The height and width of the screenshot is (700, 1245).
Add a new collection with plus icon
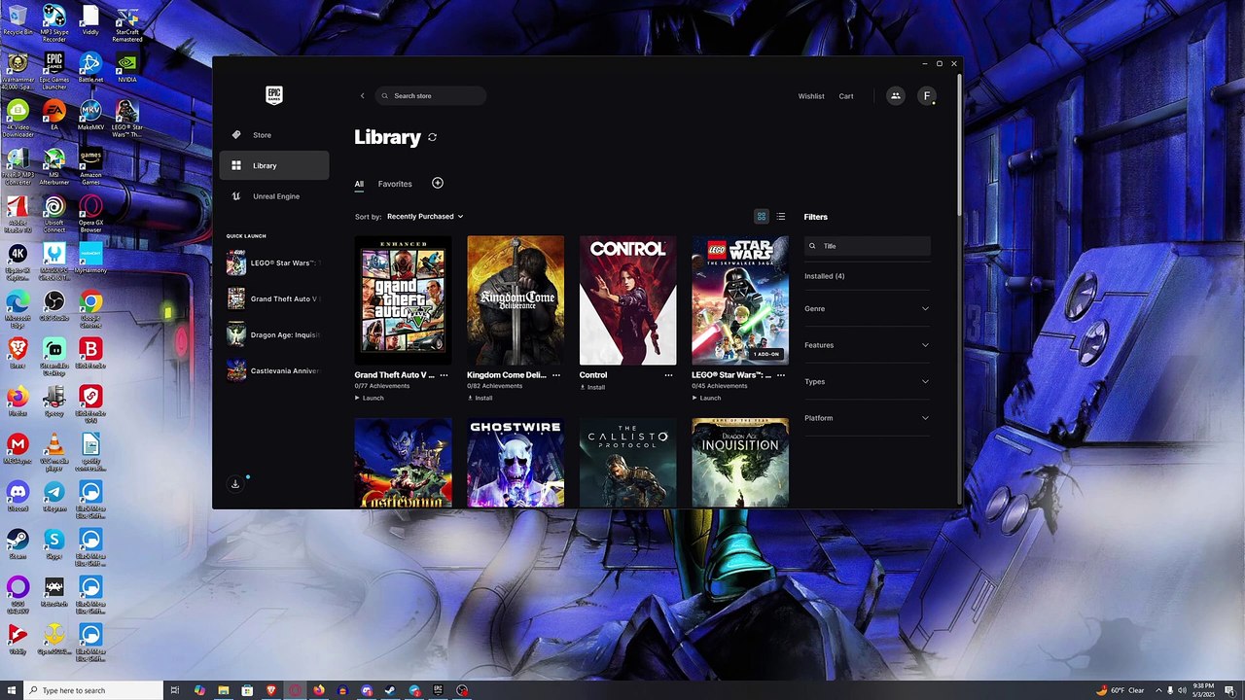[x=437, y=183]
